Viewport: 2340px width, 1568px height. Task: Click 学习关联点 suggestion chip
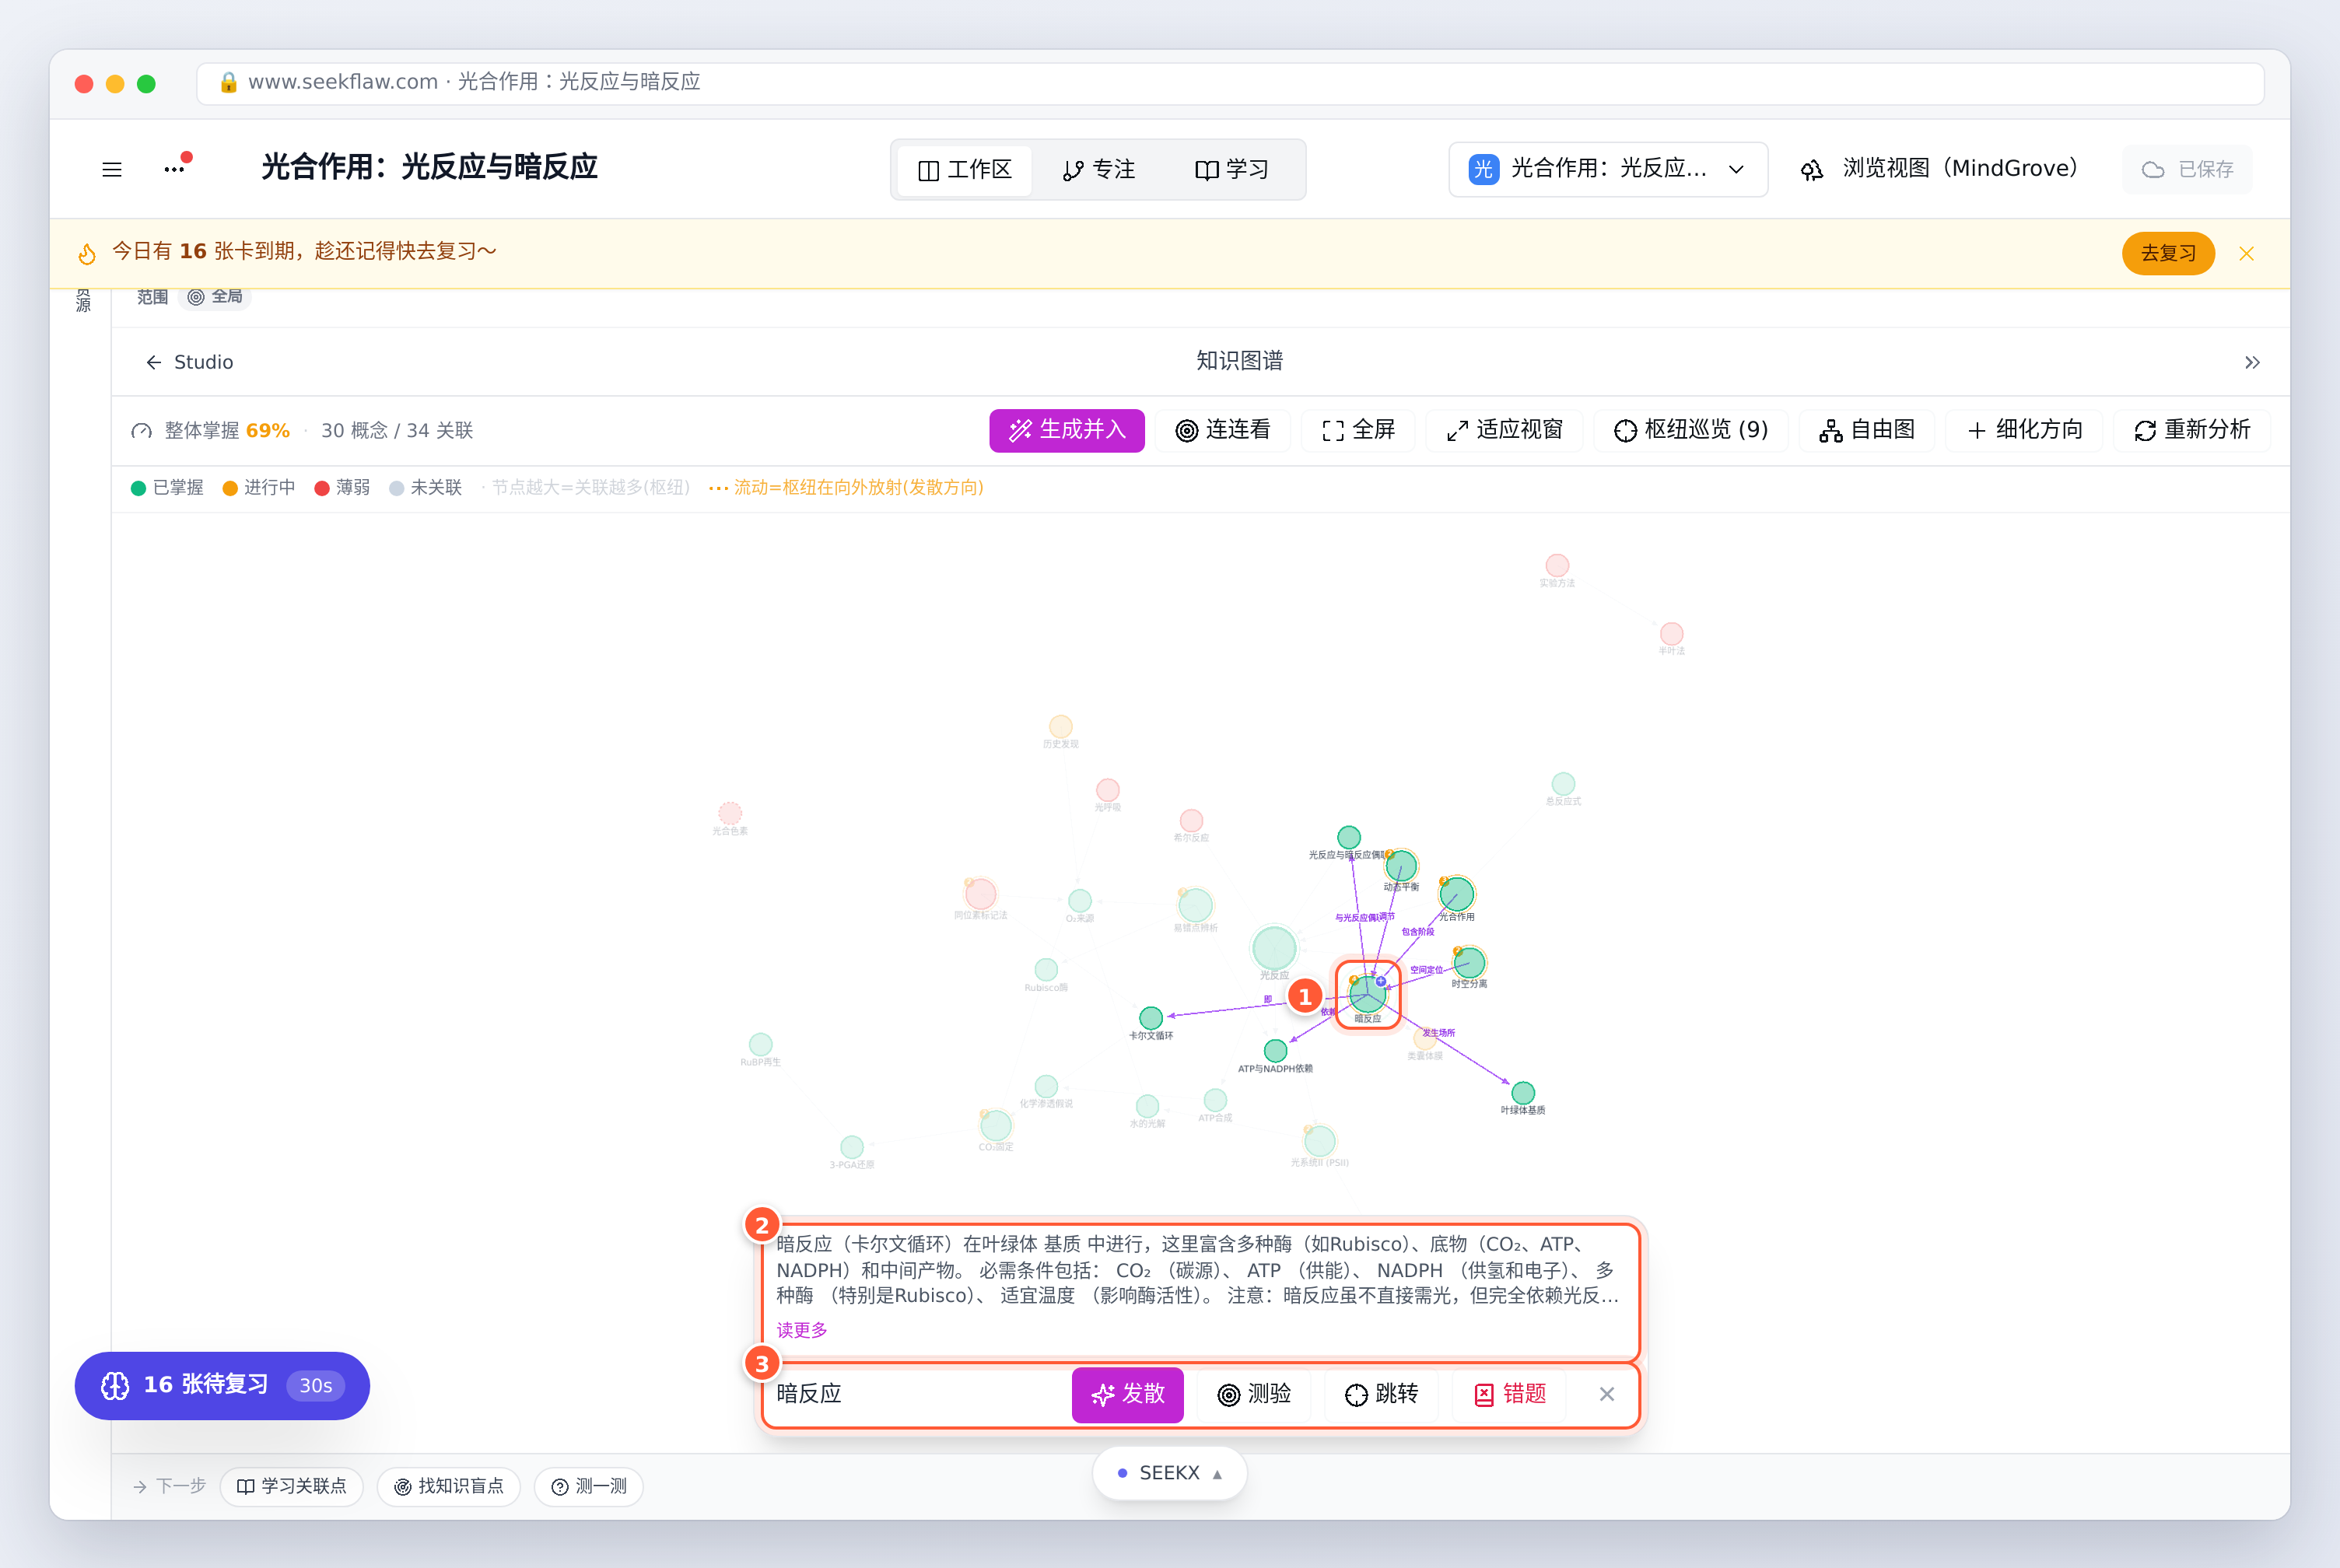tap(291, 1487)
